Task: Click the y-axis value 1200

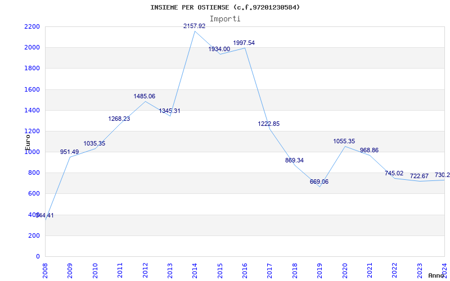Action: click(x=32, y=132)
